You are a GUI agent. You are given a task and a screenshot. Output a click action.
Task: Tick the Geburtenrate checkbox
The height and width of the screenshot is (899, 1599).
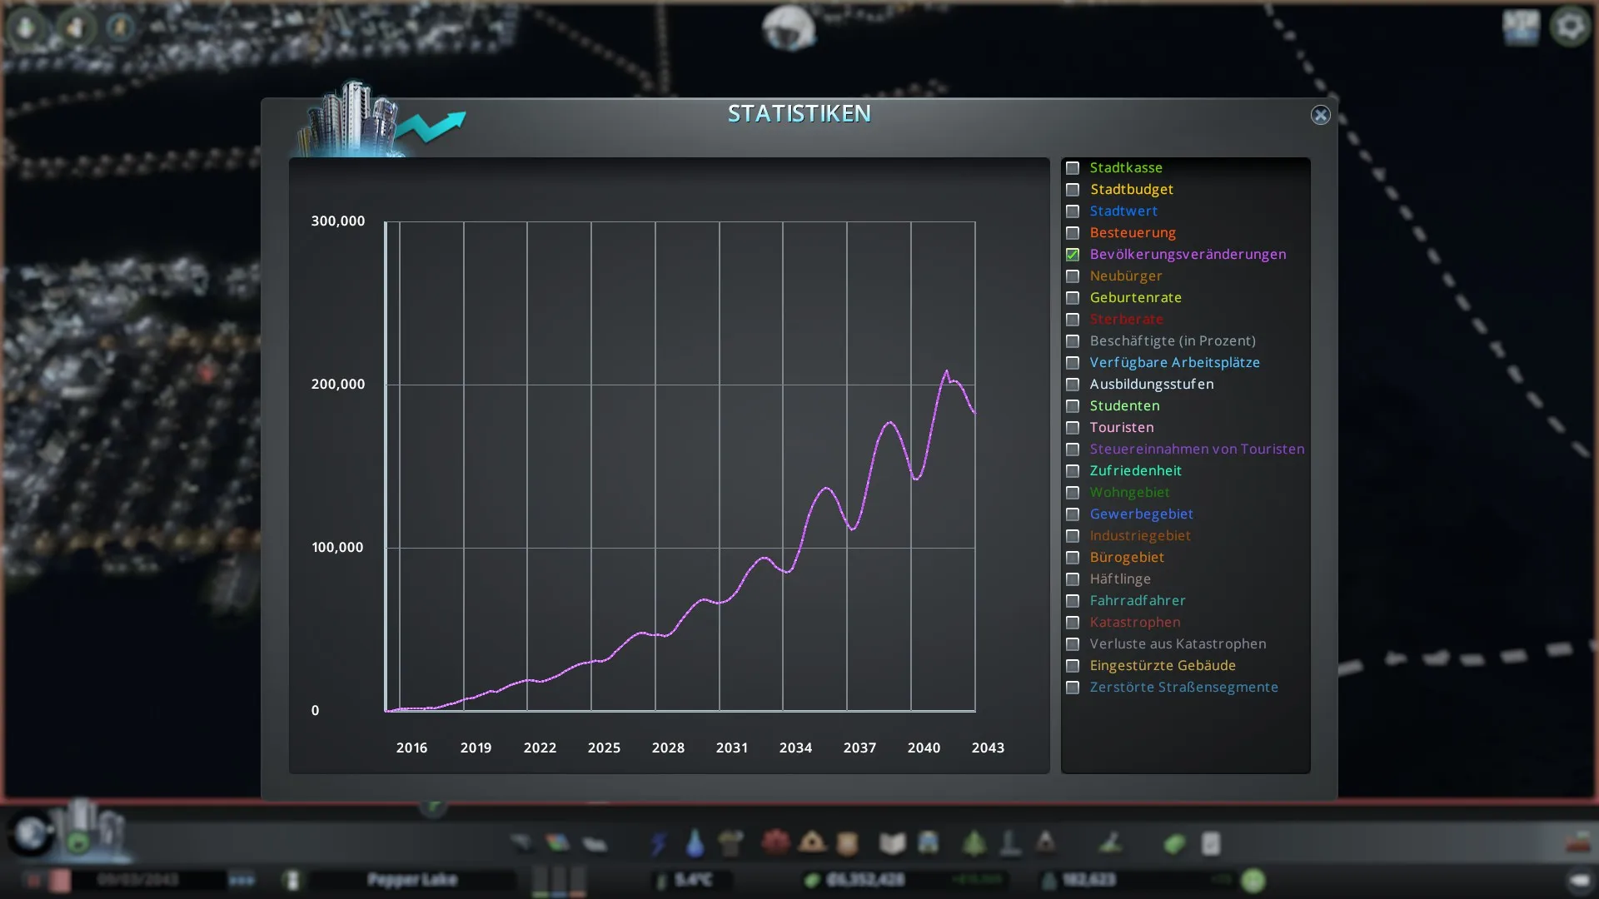click(x=1073, y=298)
